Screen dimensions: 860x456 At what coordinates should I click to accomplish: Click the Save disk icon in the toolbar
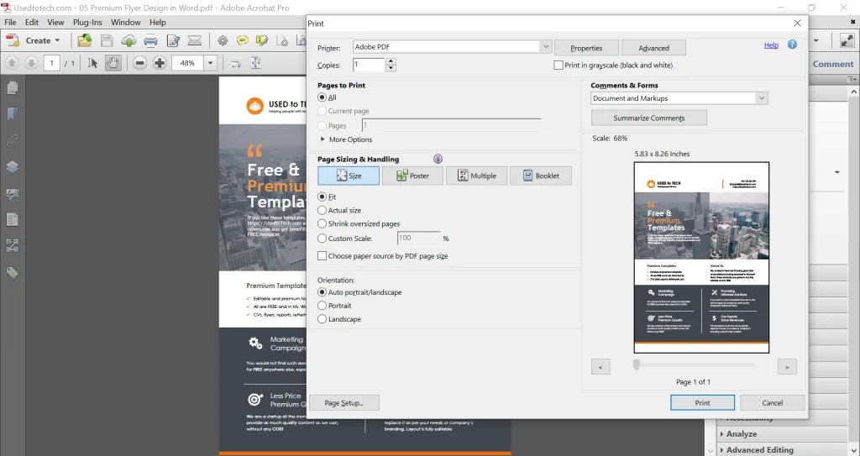tap(107, 40)
